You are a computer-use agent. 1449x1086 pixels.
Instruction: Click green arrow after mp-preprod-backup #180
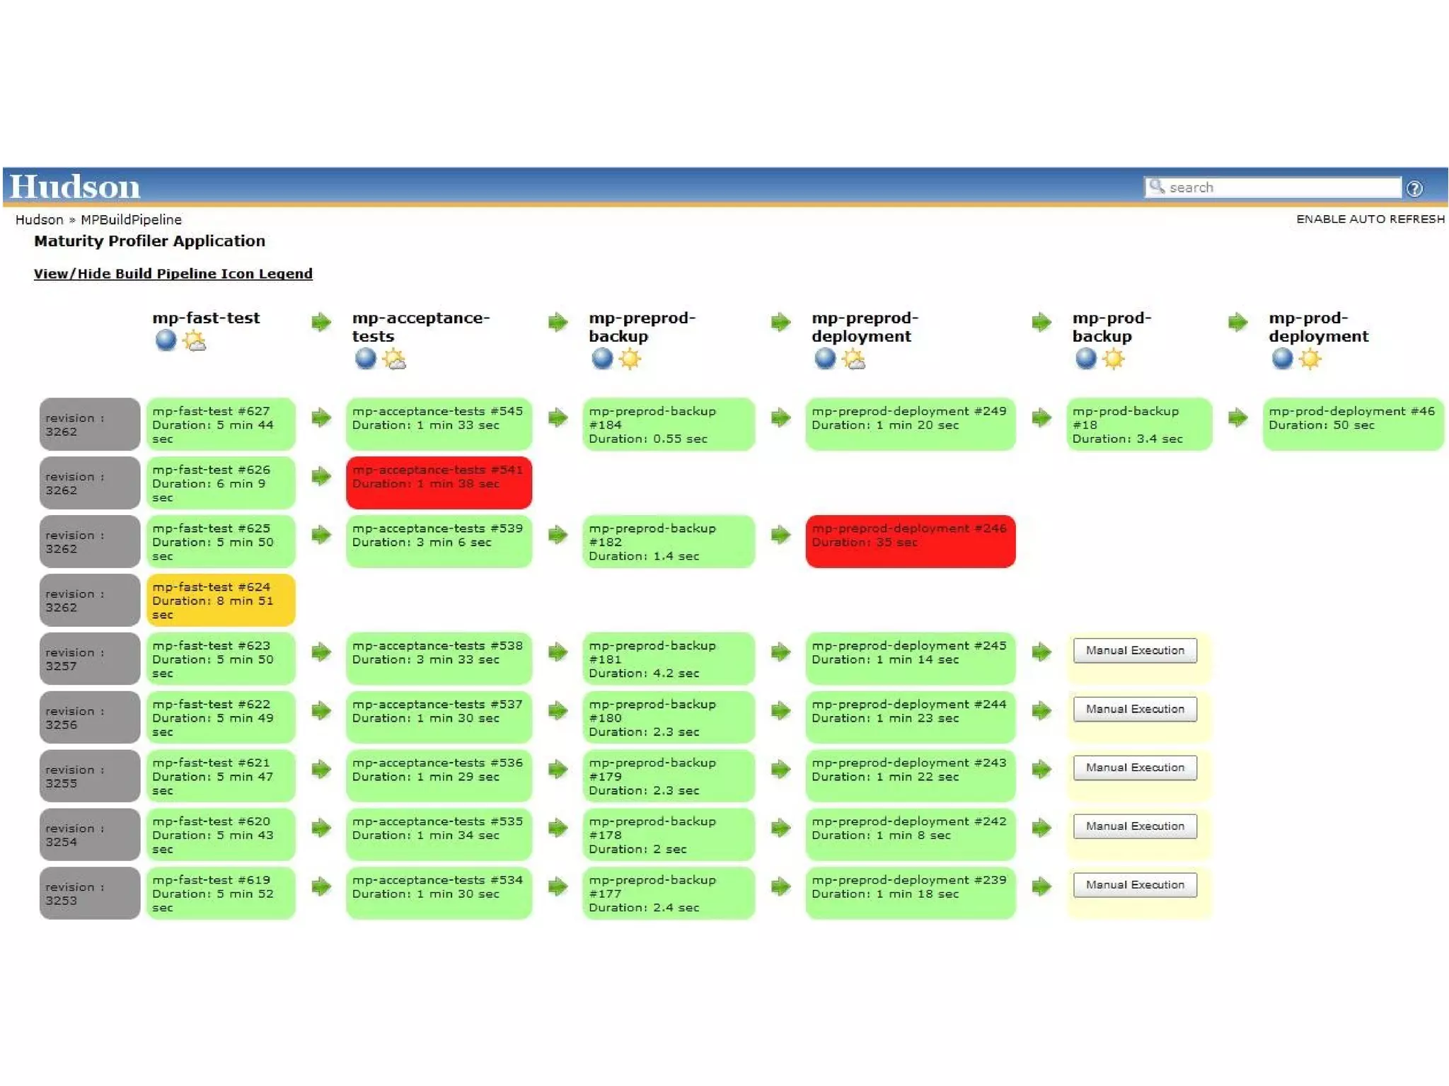tap(780, 710)
